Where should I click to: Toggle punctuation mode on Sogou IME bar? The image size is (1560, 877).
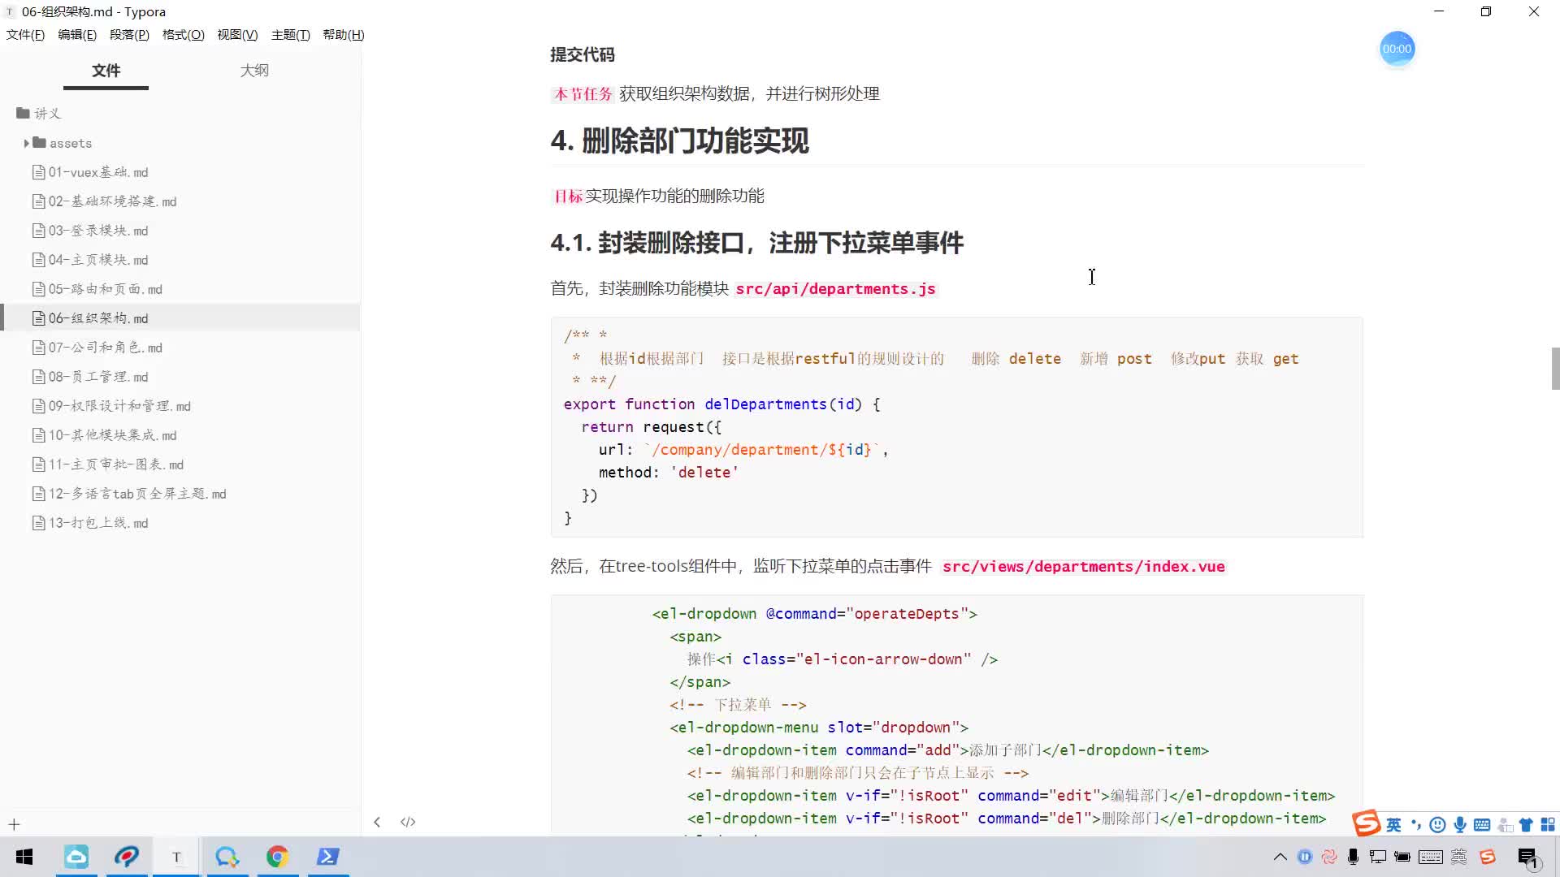pyautogui.click(x=1415, y=825)
